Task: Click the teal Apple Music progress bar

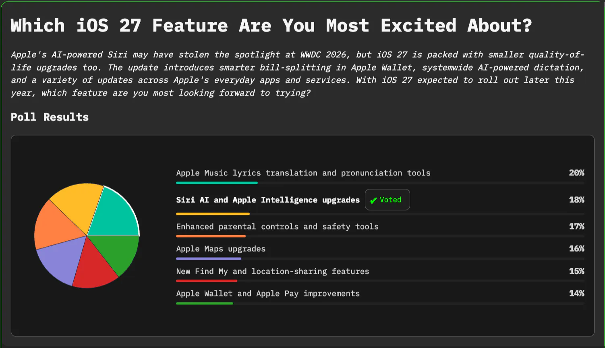Action: (x=217, y=183)
